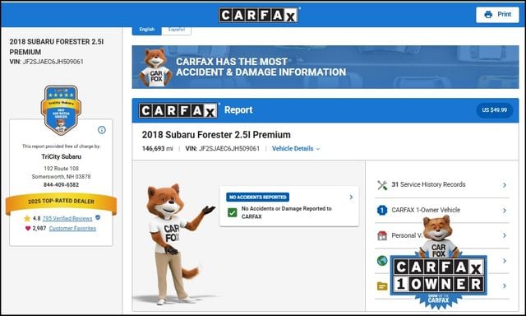Click the 1-Owner blue badge icon

pos(382,210)
